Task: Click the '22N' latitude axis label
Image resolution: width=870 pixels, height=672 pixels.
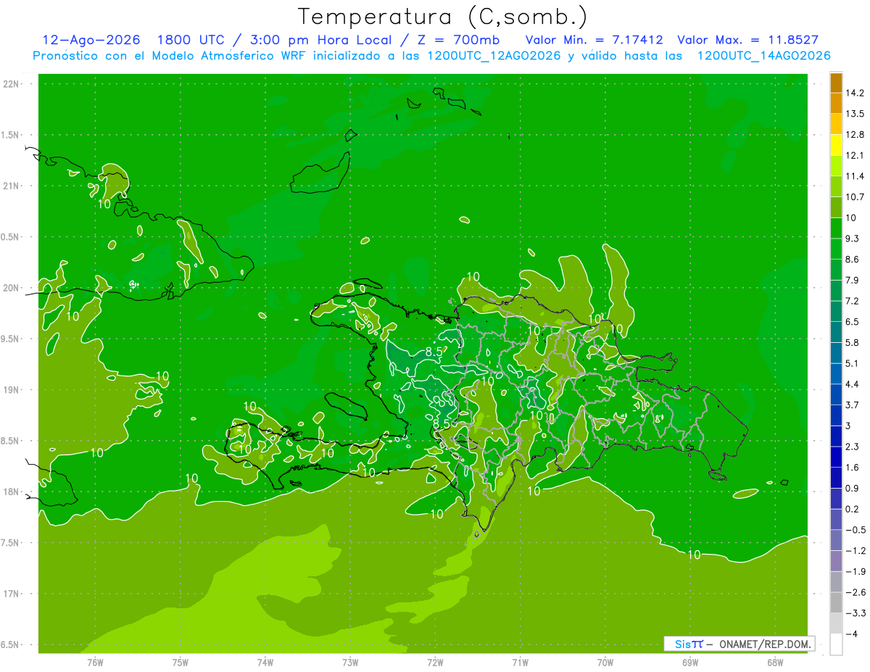Action: coord(12,84)
